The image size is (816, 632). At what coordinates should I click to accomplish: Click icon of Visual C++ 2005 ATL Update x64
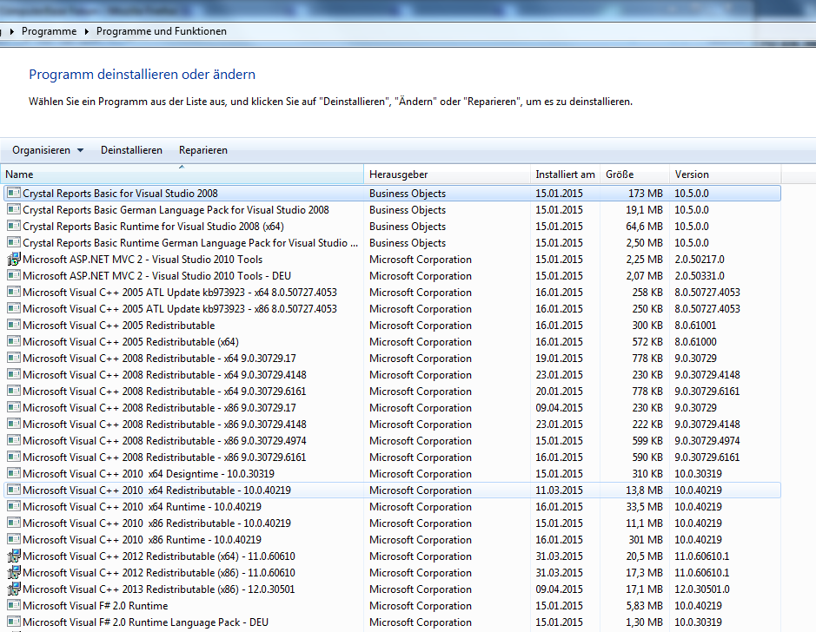pyautogui.click(x=14, y=292)
